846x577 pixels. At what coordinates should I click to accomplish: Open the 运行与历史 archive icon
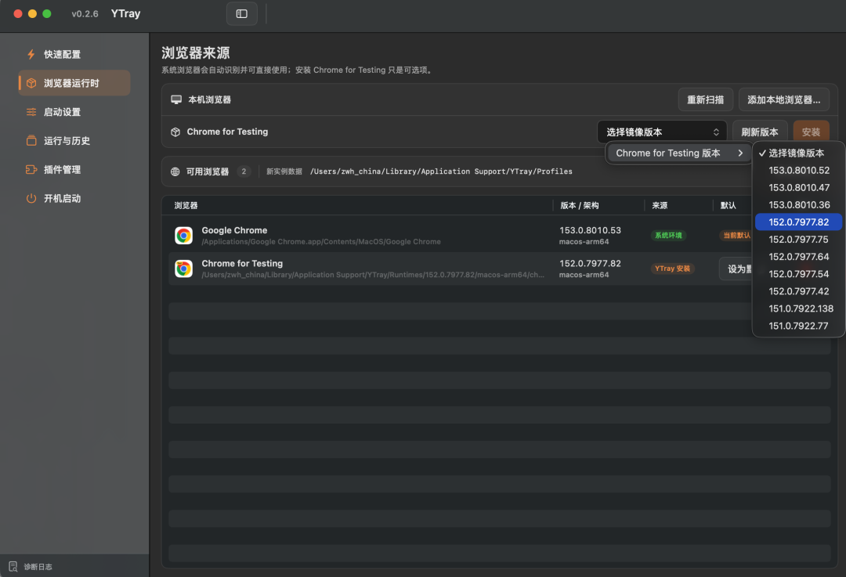pos(31,141)
